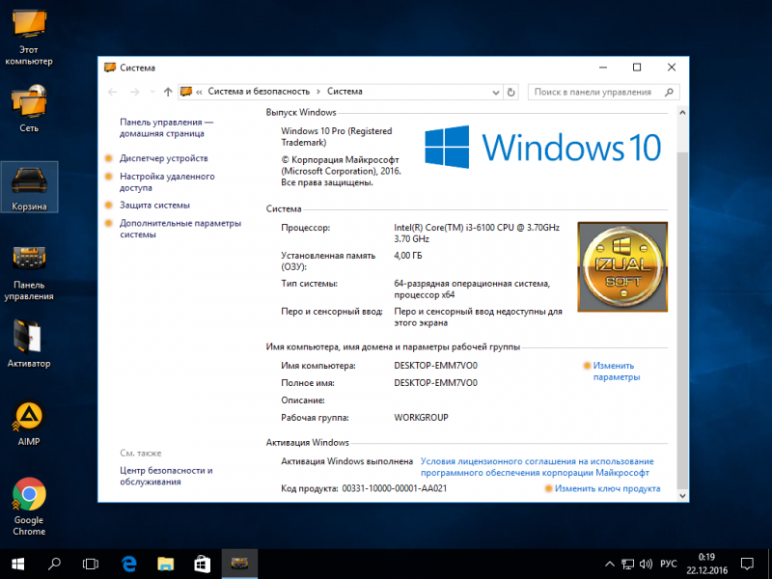Select the Активатор desktop icon
The height and width of the screenshot is (579, 772).
click(x=29, y=344)
